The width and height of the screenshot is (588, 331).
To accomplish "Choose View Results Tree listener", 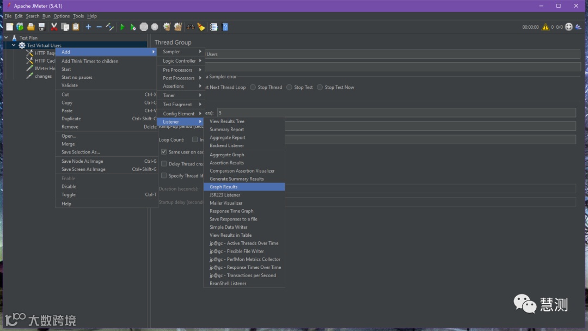I will tap(244, 121).
